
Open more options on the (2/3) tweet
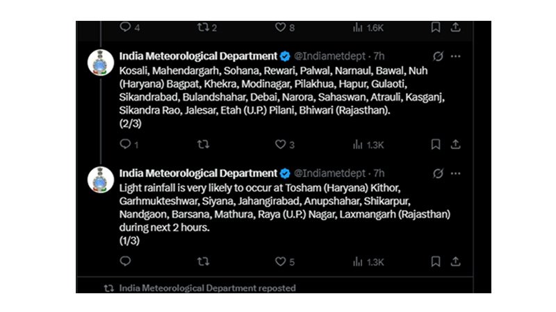(x=456, y=56)
